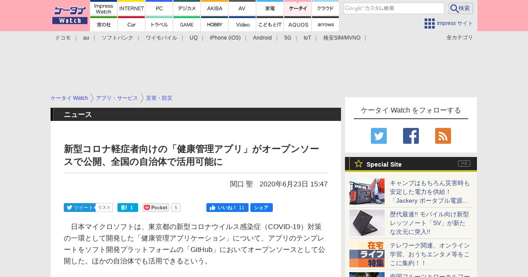Open the Car tab
The image size is (528, 277).
click(131, 24)
